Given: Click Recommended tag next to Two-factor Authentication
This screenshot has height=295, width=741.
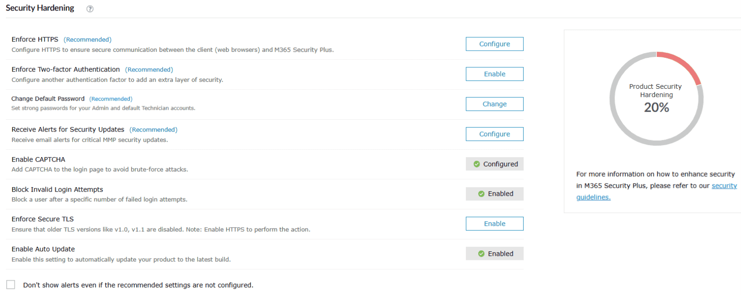Looking at the screenshot, I should [149, 70].
